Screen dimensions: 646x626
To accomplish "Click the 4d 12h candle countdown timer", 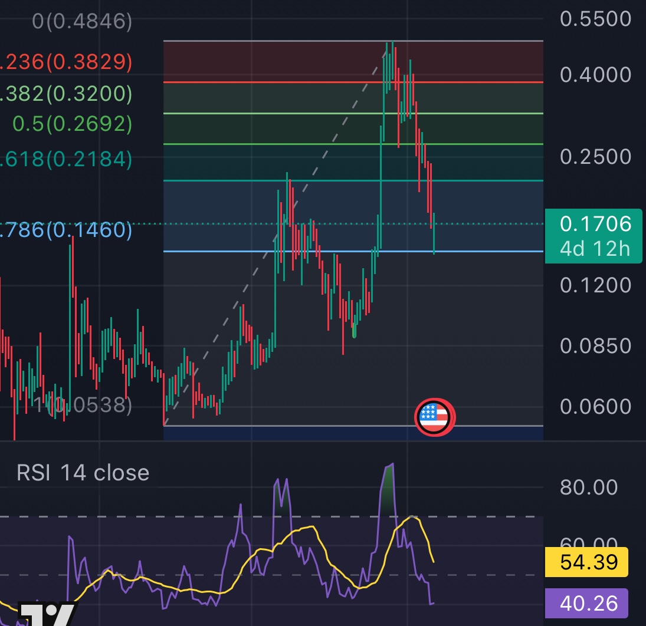I will click(595, 249).
